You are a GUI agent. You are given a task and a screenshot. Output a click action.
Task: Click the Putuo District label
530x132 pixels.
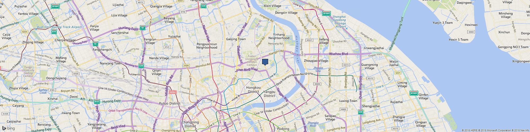click(x=170, y=103)
